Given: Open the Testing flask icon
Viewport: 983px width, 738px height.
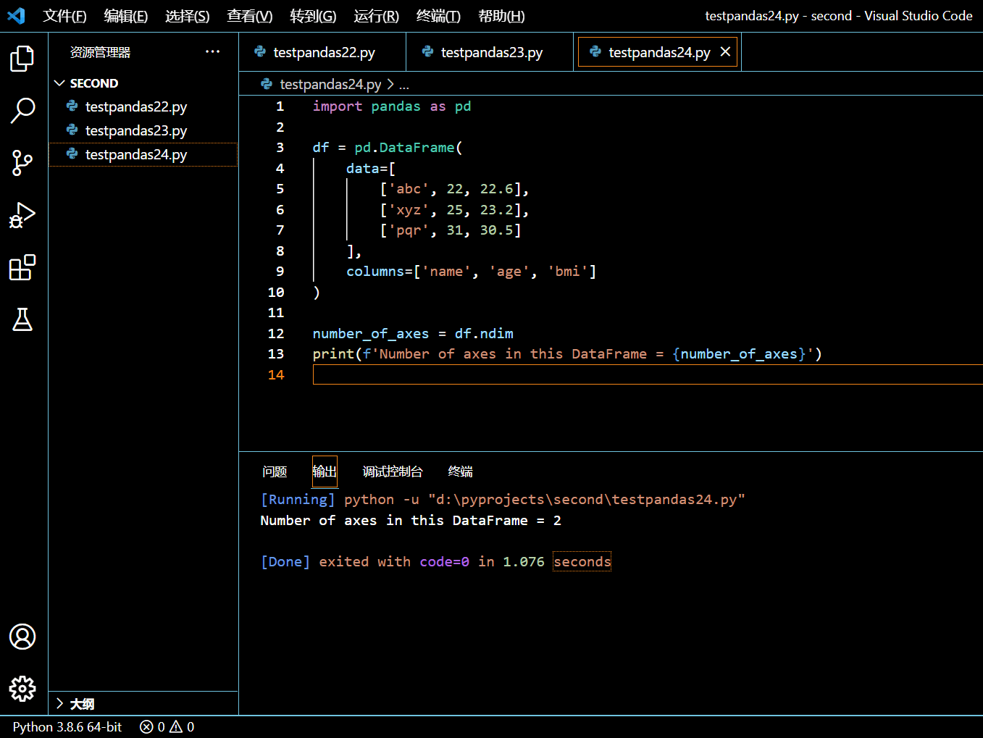Looking at the screenshot, I should [x=22, y=319].
